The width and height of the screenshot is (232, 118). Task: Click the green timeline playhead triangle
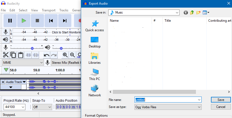tap(6, 70)
